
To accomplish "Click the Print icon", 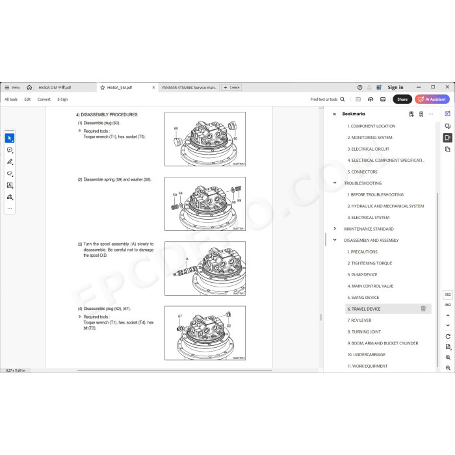I will 383,99.
